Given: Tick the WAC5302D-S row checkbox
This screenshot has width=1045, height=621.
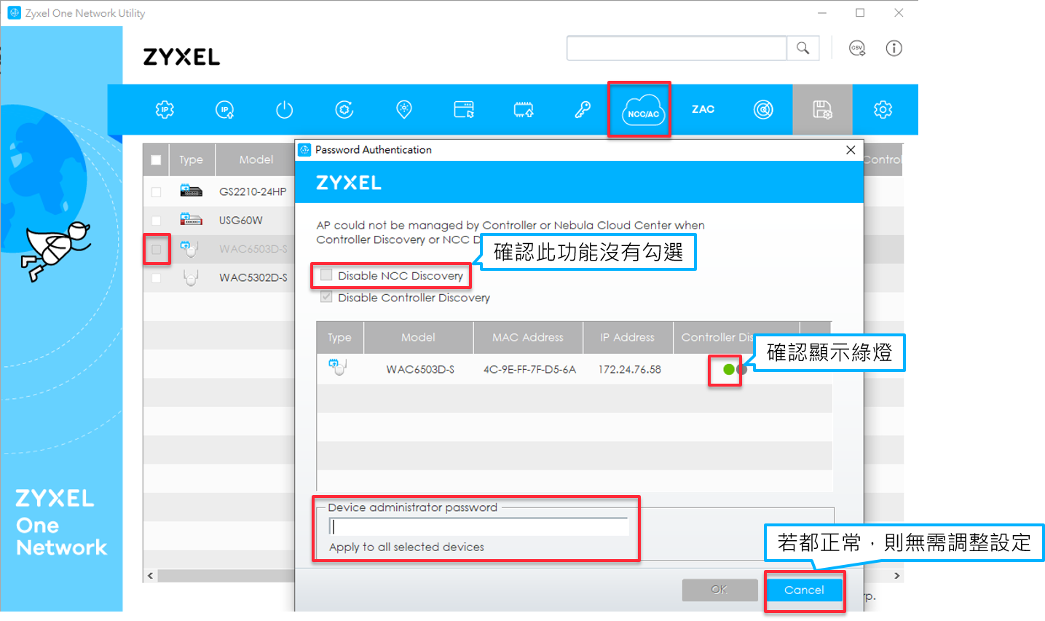Looking at the screenshot, I should [156, 278].
